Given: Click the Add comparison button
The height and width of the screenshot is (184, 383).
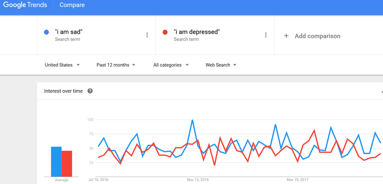Looking at the screenshot, I should click(x=312, y=36).
